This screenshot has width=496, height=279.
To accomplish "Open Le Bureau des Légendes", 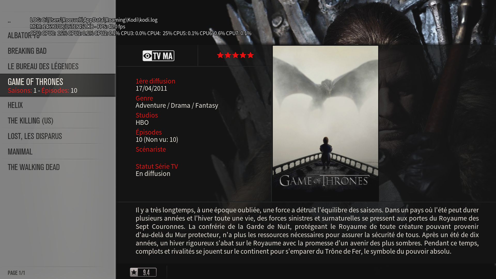I will pyautogui.click(x=58, y=66).
